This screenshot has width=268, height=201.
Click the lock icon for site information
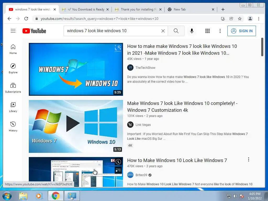pos(36,19)
